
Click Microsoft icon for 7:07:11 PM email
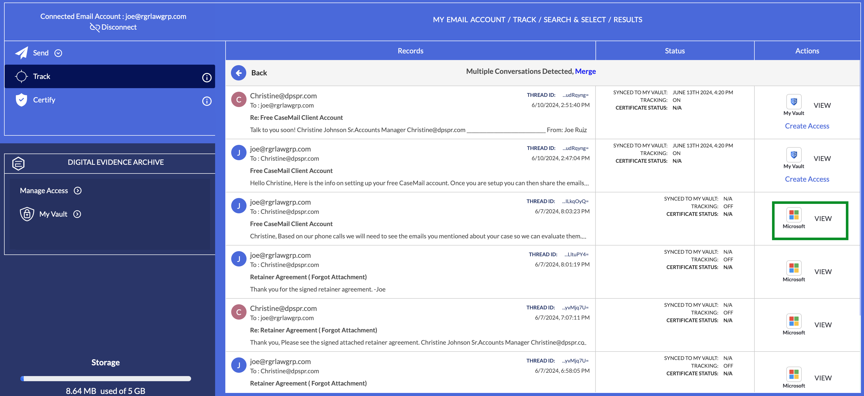click(793, 321)
